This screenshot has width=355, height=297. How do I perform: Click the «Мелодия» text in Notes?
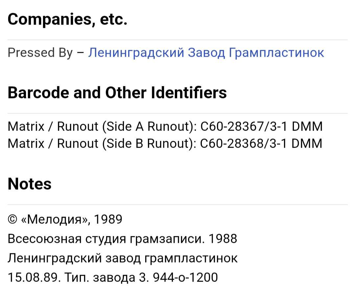(56, 219)
